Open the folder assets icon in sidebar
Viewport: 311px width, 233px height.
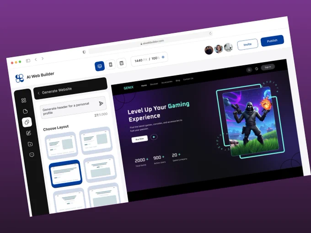[x=30, y=144]
